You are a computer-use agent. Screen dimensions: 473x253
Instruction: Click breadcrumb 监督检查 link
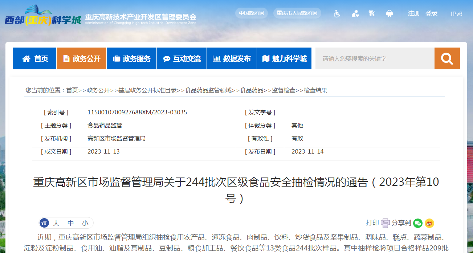[284, 90]
